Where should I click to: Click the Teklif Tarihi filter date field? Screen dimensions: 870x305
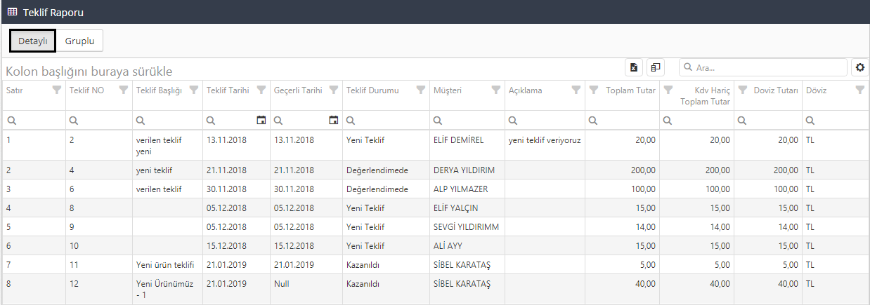pos(236,120)
